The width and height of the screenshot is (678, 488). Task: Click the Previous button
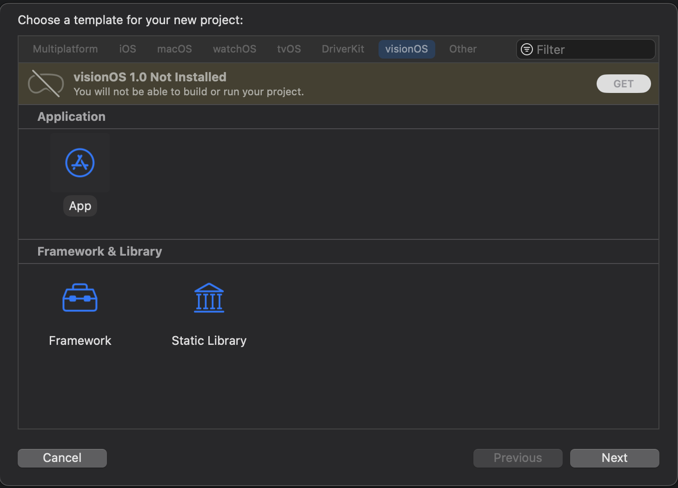518,458
